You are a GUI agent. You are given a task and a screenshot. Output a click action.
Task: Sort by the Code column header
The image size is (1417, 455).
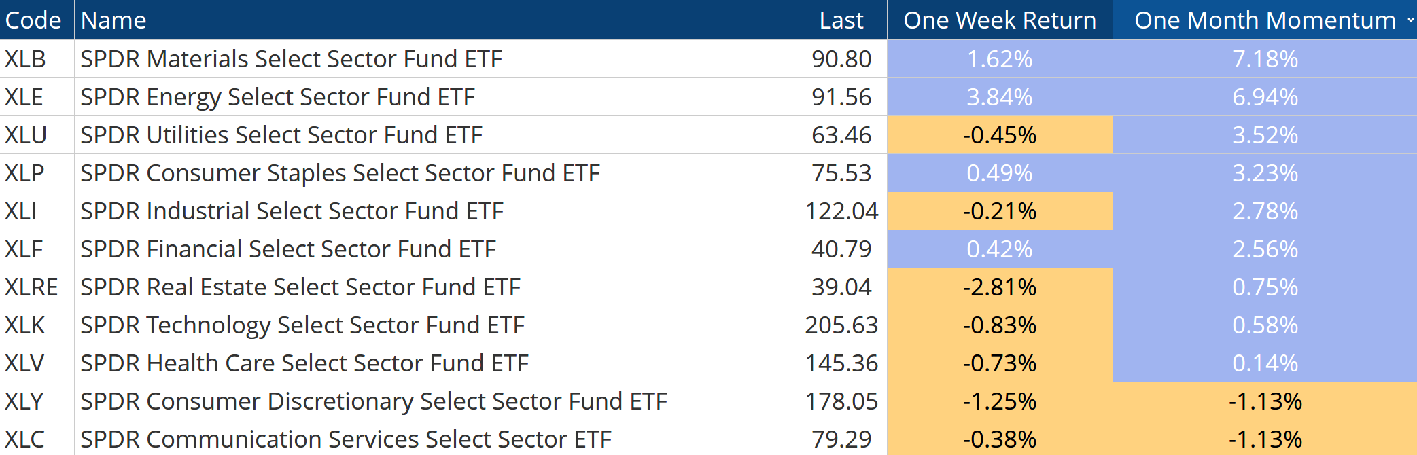[33, 20]
